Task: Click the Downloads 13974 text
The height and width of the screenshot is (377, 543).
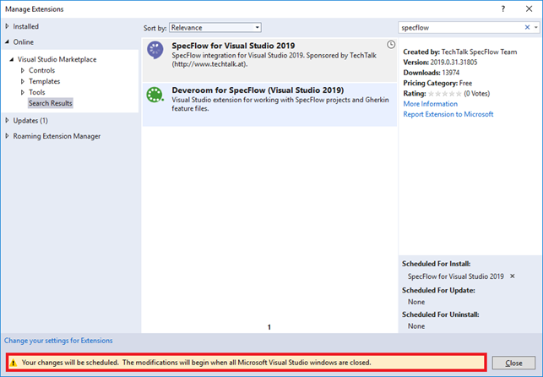Action: (432, 73)
